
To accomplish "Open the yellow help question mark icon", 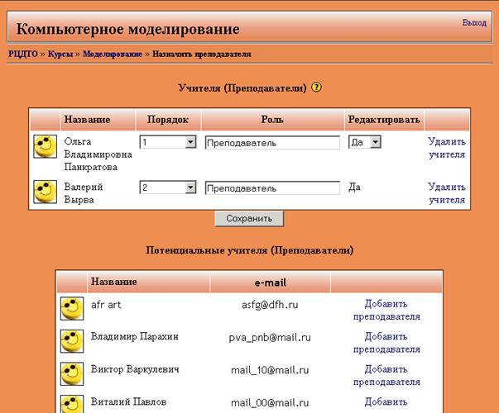I will [x=316, y=88].
